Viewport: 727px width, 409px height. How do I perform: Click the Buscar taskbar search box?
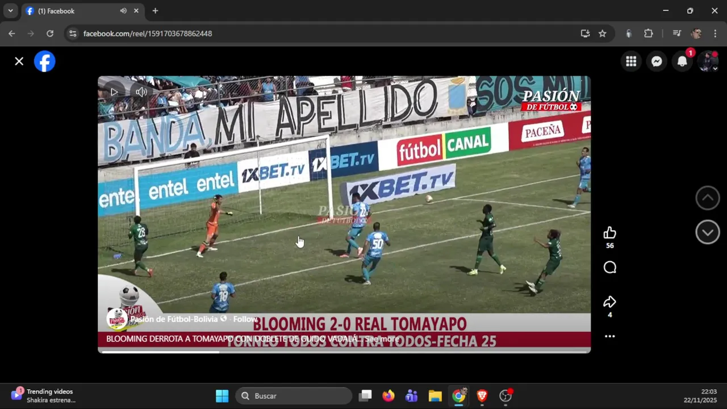294,396
